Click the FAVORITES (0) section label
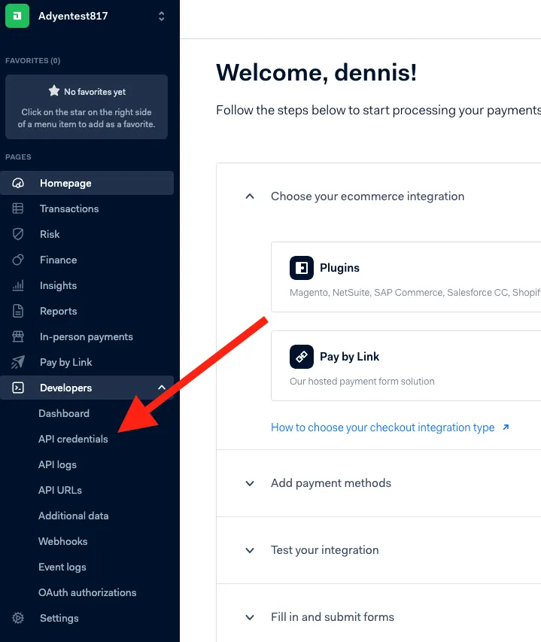 pos(33,61)
